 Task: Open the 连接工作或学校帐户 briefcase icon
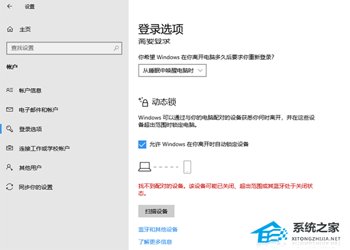(x=9, y=148)
